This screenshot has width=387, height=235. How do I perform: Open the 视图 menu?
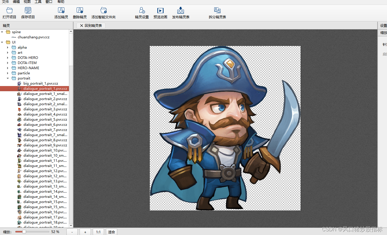pos(27,2)
